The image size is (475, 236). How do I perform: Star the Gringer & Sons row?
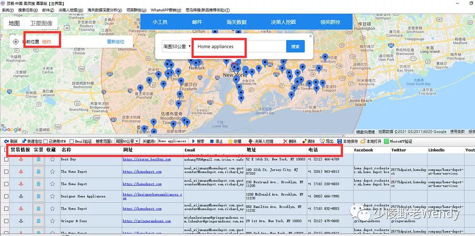(x=52, y=221)
